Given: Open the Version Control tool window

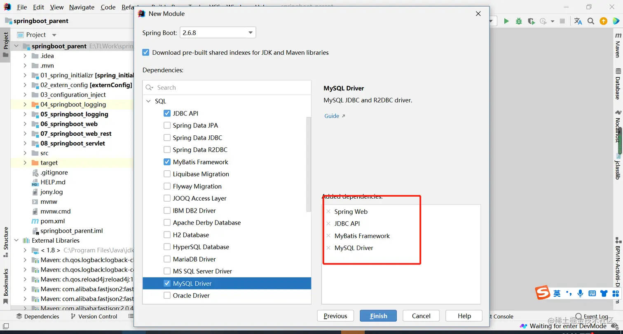Looking at the screenshot, I should tap(94, 316).
